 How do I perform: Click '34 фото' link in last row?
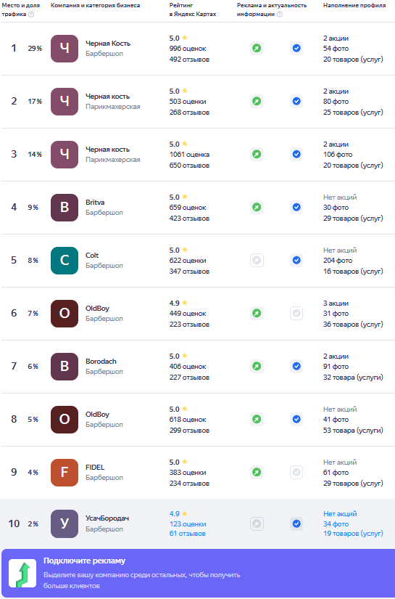tap(336, 524)
